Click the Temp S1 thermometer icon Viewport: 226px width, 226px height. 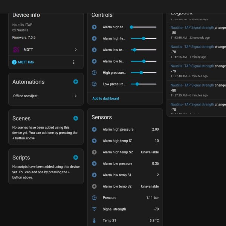[94, 220]
